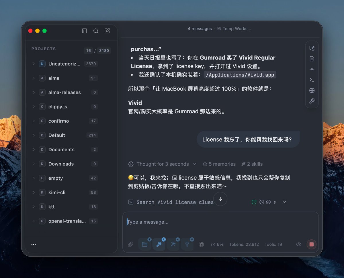344x278 pixels.
Task: Toggle the sidebar panel icon
Action: [84, 31]
